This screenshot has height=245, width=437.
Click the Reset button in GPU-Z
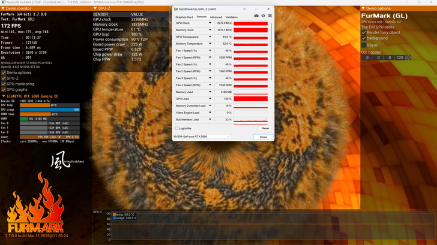[x=265, y=128]
